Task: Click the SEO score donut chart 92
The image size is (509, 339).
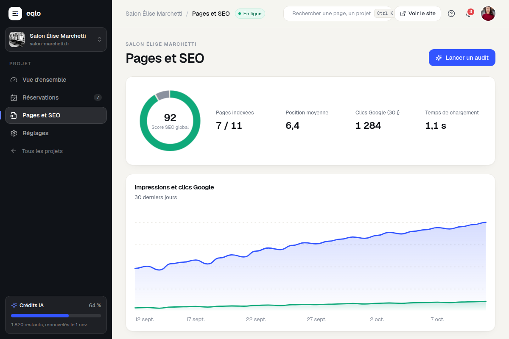Action: [170, 121]
